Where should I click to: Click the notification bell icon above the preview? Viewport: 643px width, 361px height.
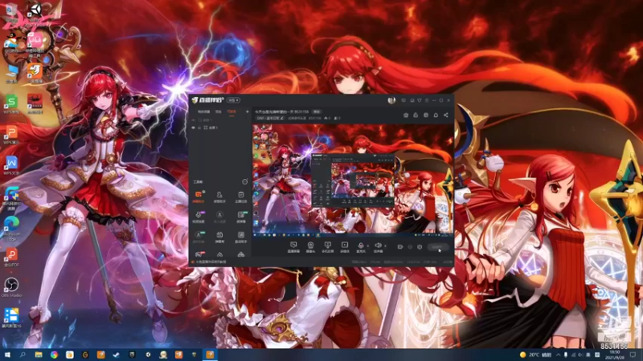pos(436,116)
